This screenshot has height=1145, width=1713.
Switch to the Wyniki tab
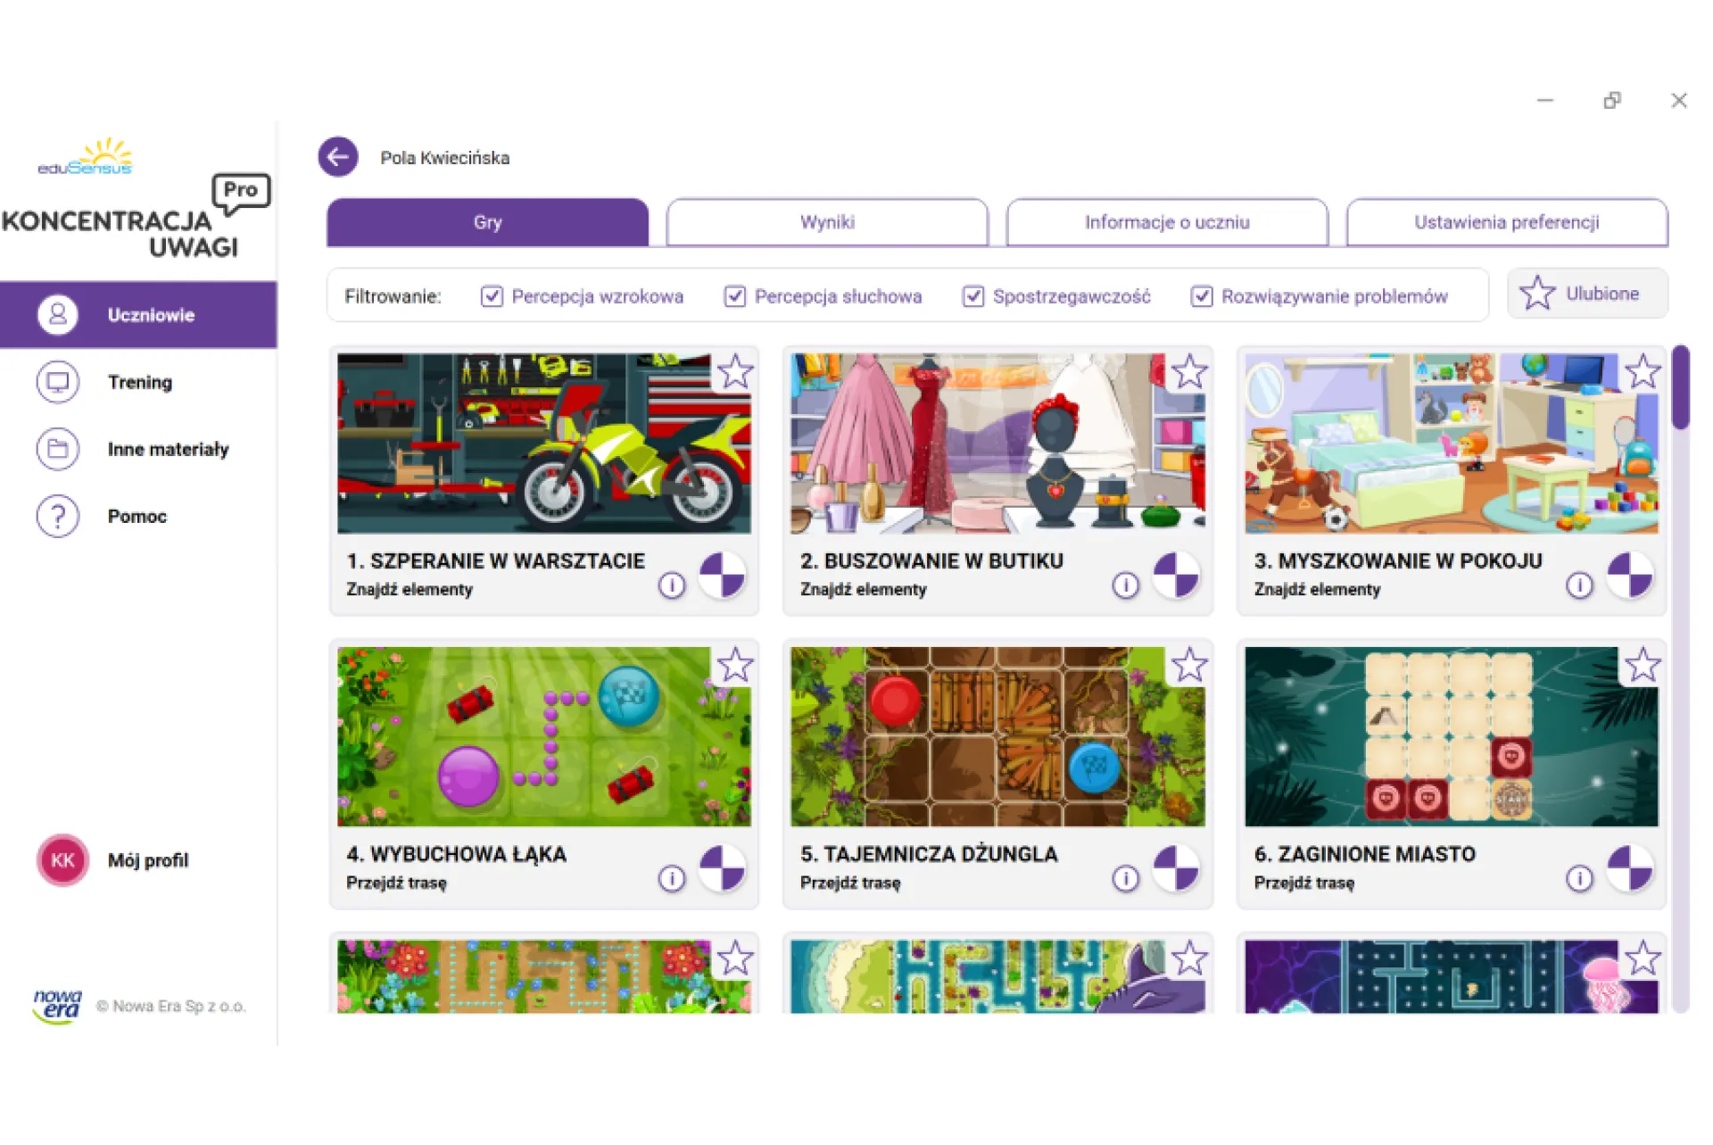(827, 222)
